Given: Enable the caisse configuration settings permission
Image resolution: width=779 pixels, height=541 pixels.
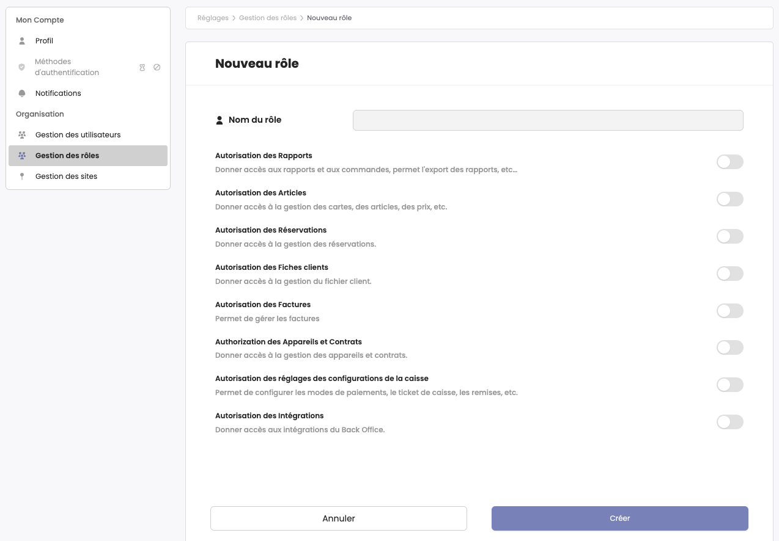Looking at the screenshot, I should coord(730,385).
